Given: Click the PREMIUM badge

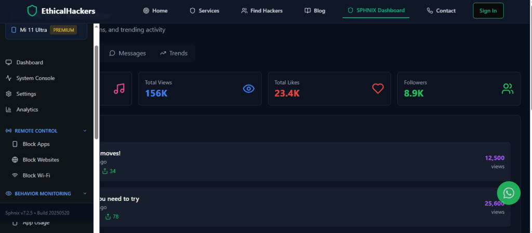Looking at the screenshot, I should [x=63, y=30].
